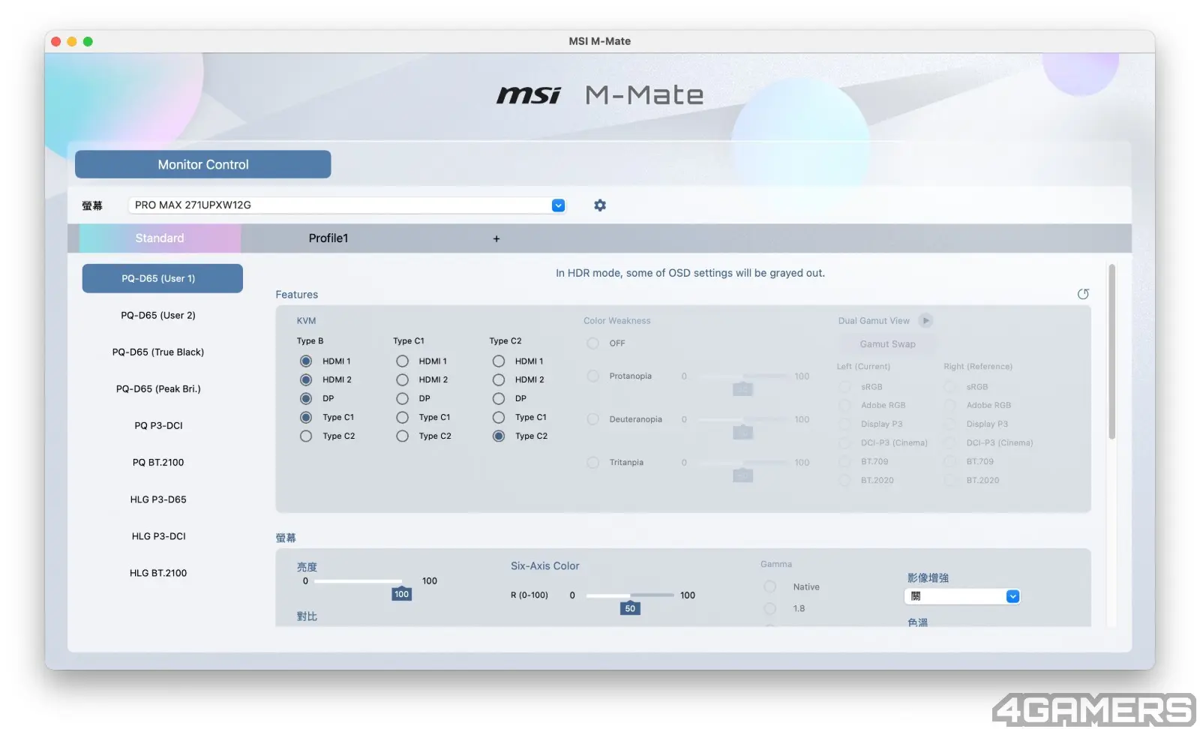Select Type B Type C1 radio

[x=306, y=418]
